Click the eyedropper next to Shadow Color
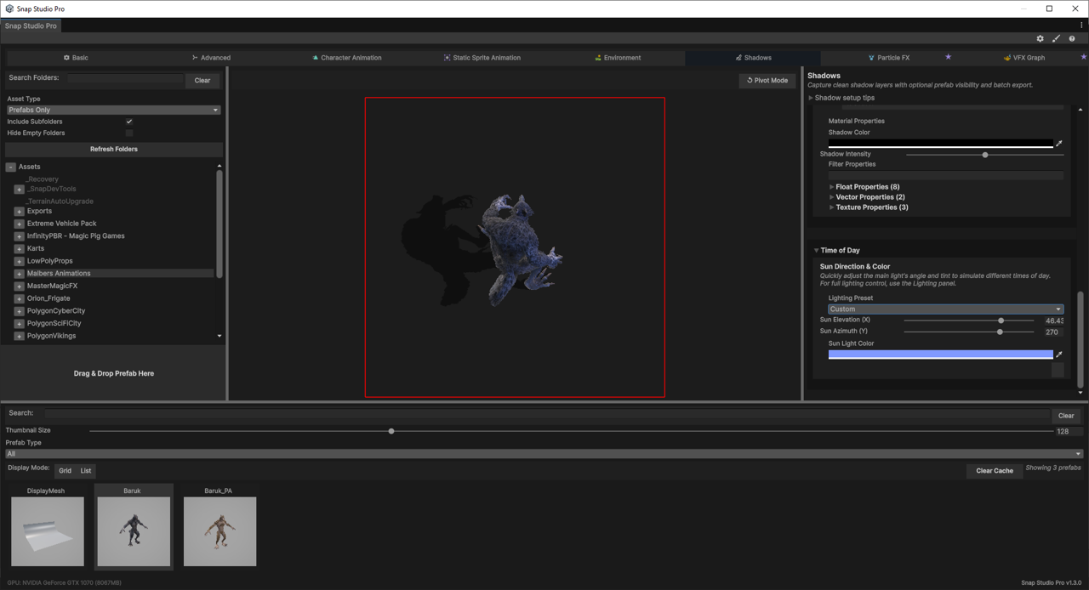 pos(1059,144)
